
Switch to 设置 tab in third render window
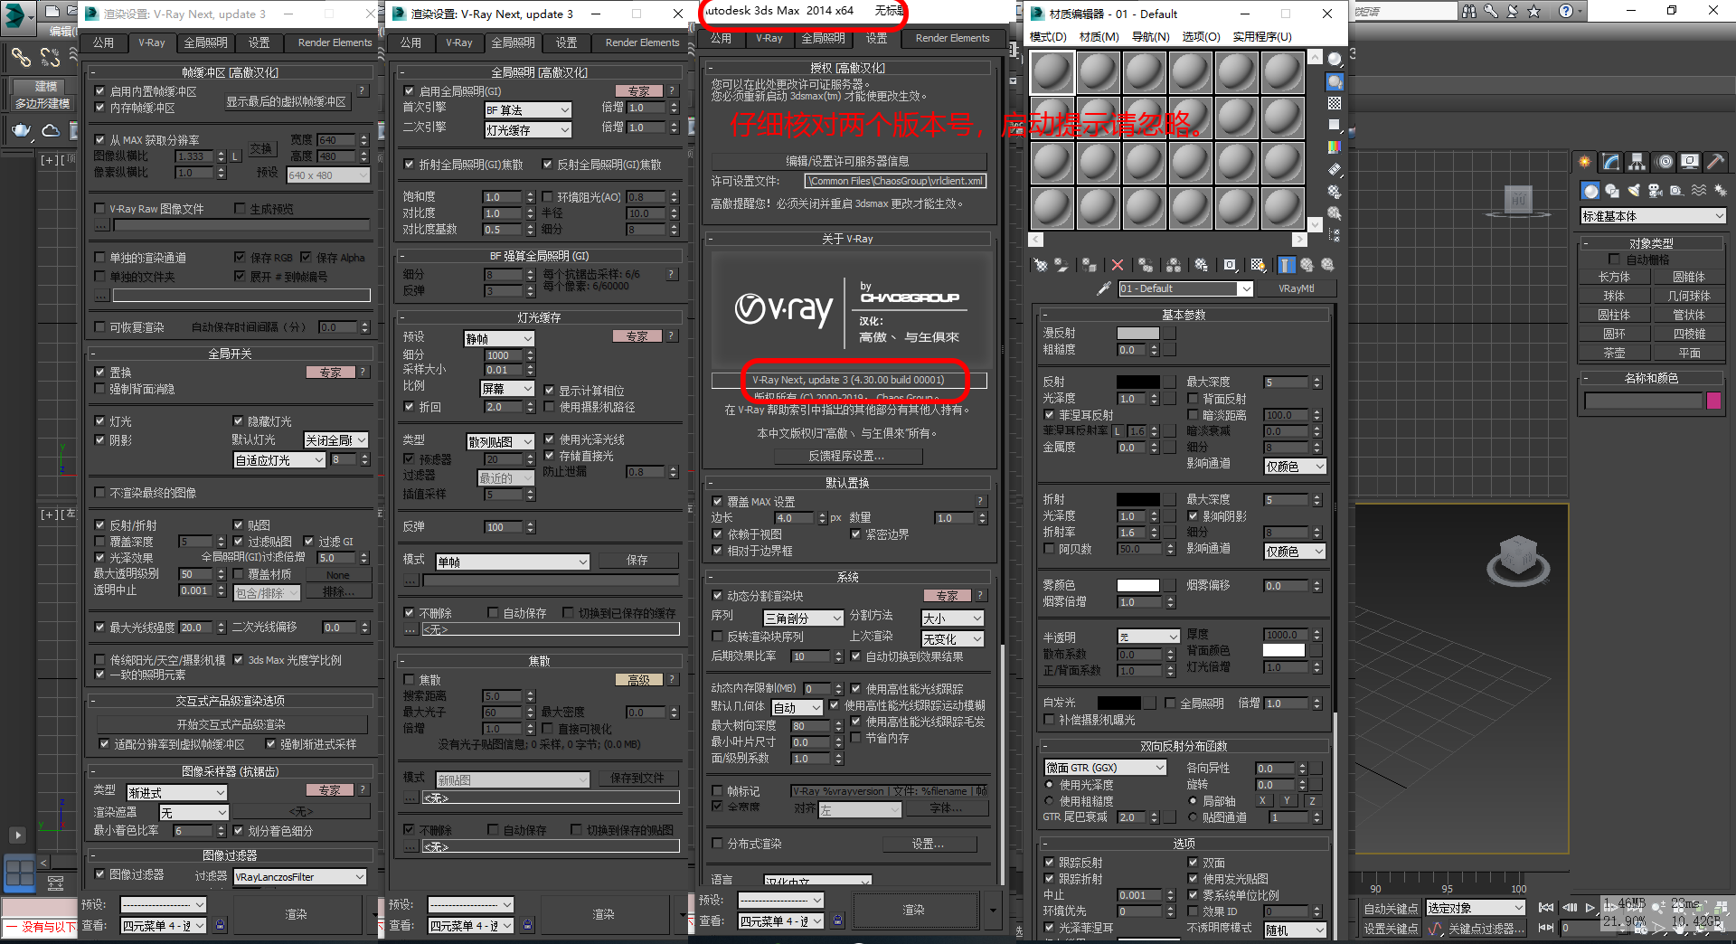pyautogui.click(x=876, y=38)
